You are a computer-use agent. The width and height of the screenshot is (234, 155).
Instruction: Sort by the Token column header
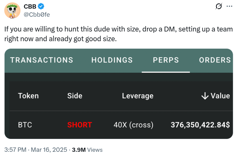(x=28, y=96)
